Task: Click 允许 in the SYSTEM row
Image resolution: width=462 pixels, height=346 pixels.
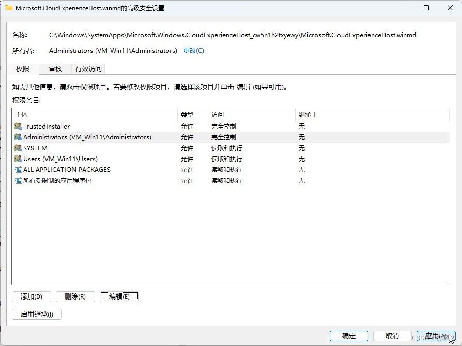Action: (x=187, y=148)
